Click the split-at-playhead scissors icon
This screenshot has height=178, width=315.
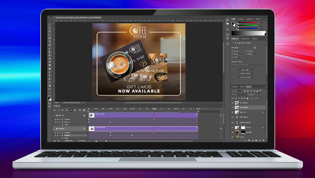[80, 110]
